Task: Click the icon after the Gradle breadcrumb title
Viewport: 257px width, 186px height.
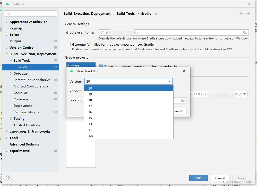Action: [x=156, y=13]
